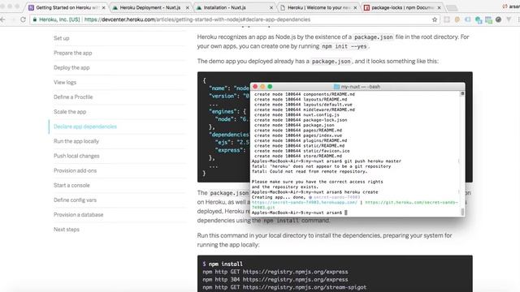The height and width of the screenshot is (292, 520).
Task: Click the "$ npm install" code block line
Action: pyautogui.click(x=223, y=264)
